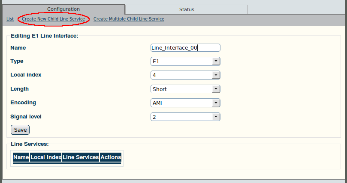Click the Local Index column header

tap(46, 157)
